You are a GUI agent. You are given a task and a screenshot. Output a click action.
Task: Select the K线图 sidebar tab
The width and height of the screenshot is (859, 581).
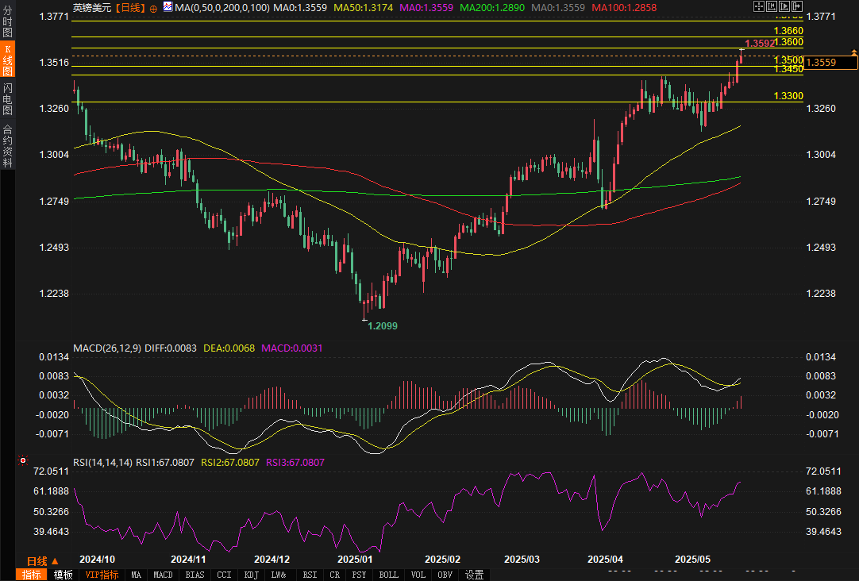pos(7,60)
